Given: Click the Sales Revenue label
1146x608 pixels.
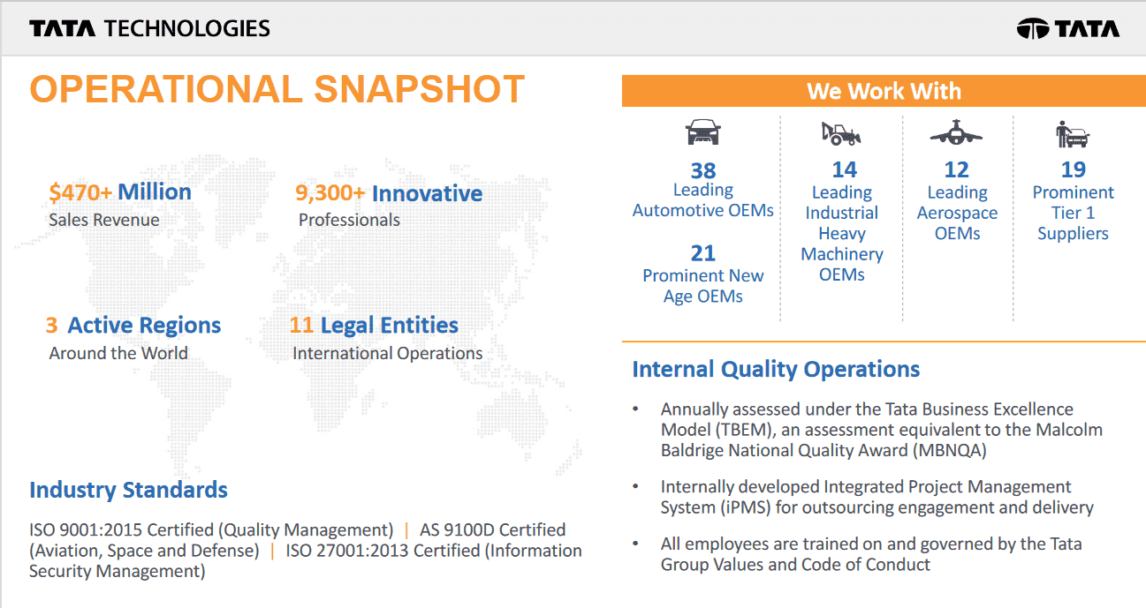Looking at the screenshot, I should tap(104, 220).
